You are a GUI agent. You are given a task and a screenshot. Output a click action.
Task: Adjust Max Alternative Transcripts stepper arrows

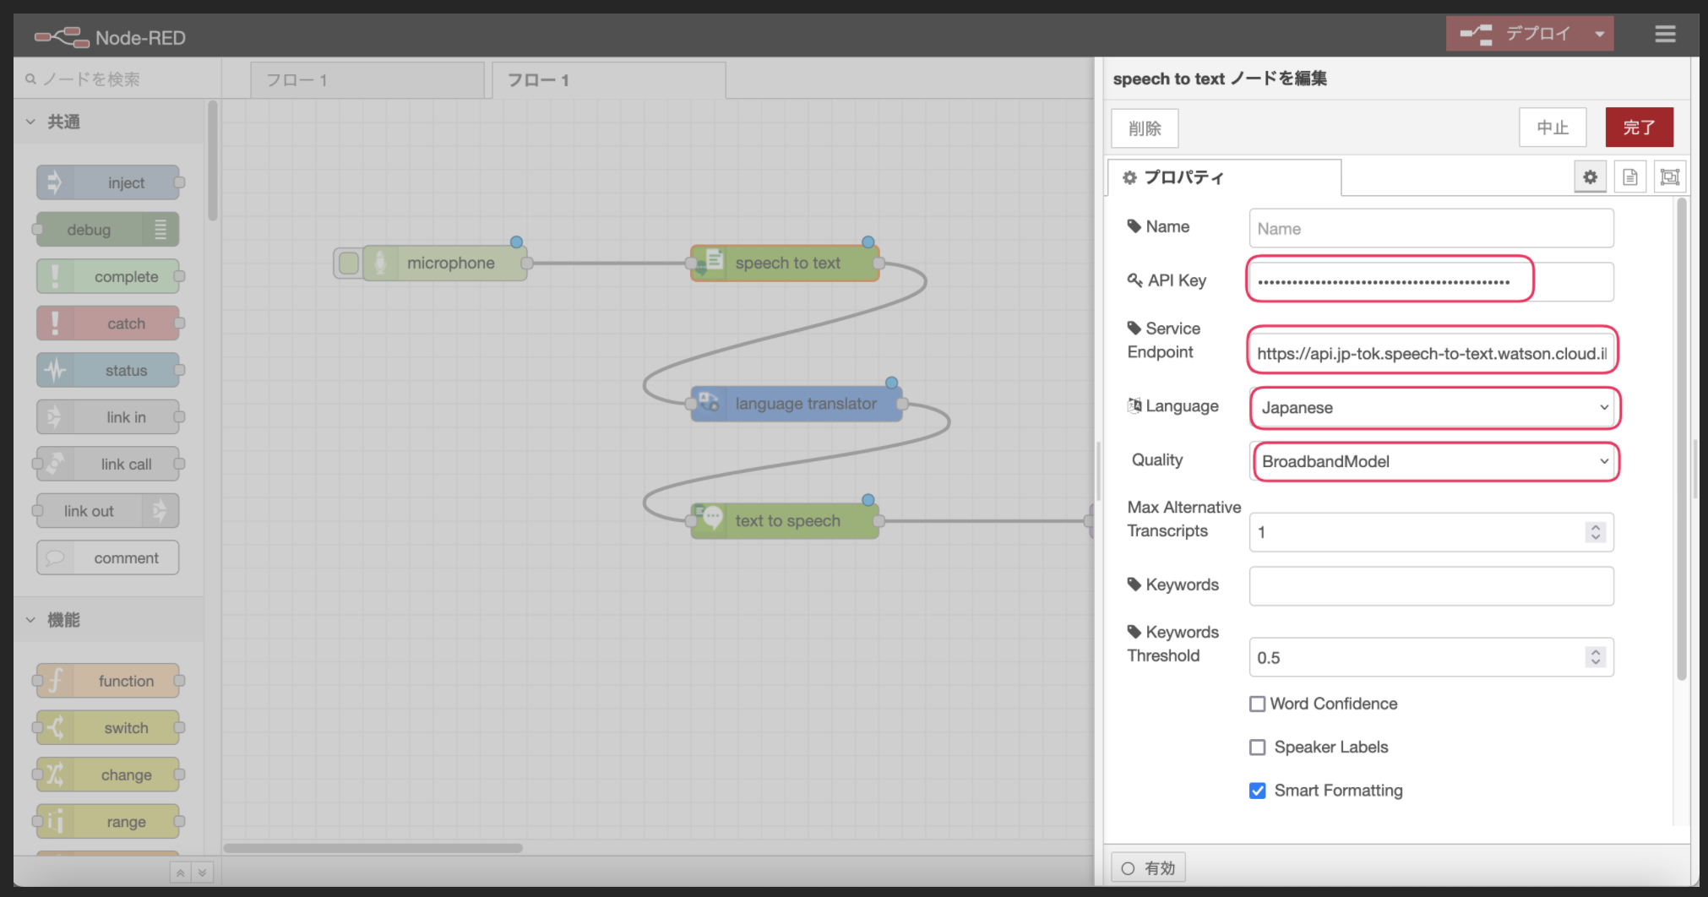point(1596,532)
